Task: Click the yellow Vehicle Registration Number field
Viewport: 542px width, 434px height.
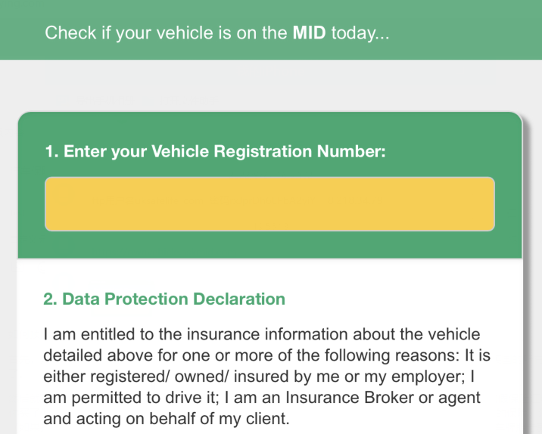Action: pos(269,204)
